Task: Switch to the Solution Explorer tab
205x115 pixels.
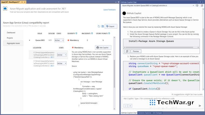Action: pyautogui.click(x=145, y=113)
